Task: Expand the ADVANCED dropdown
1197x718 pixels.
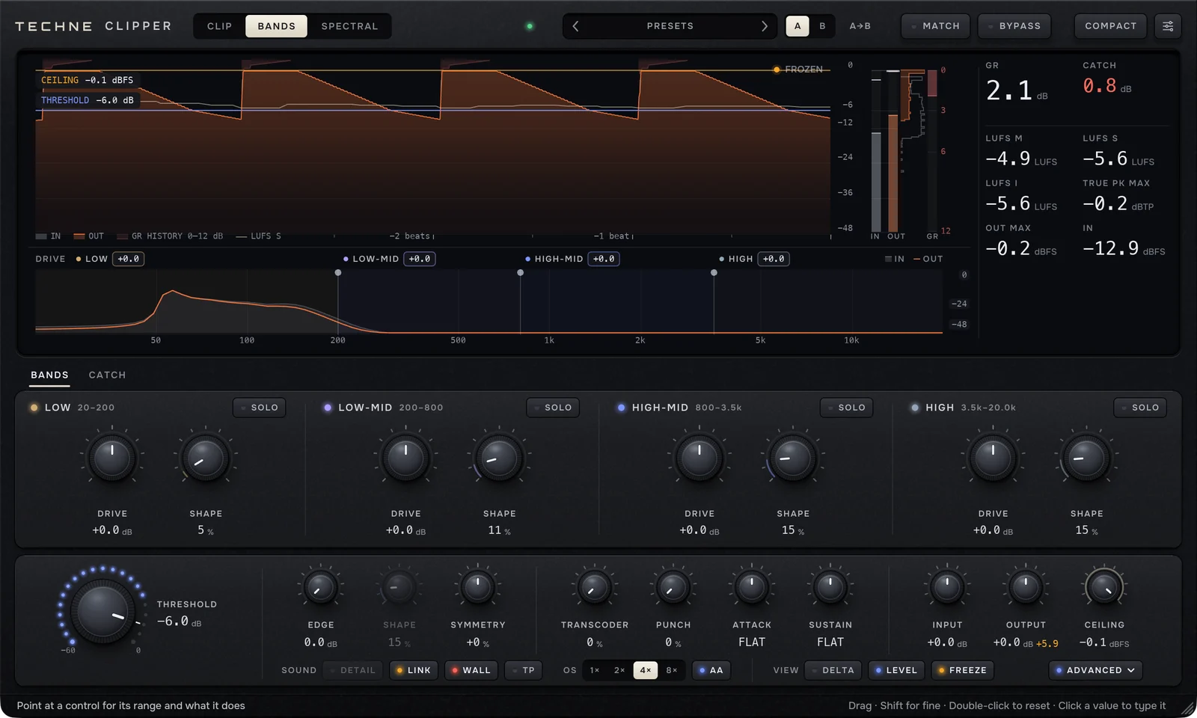Action: click(x=1095, y=670)
